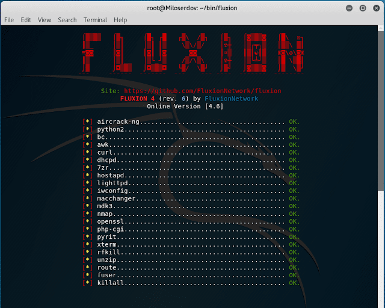Open the View menu
385x308 pixels.
pyautogui.click(x=45, y=20)
